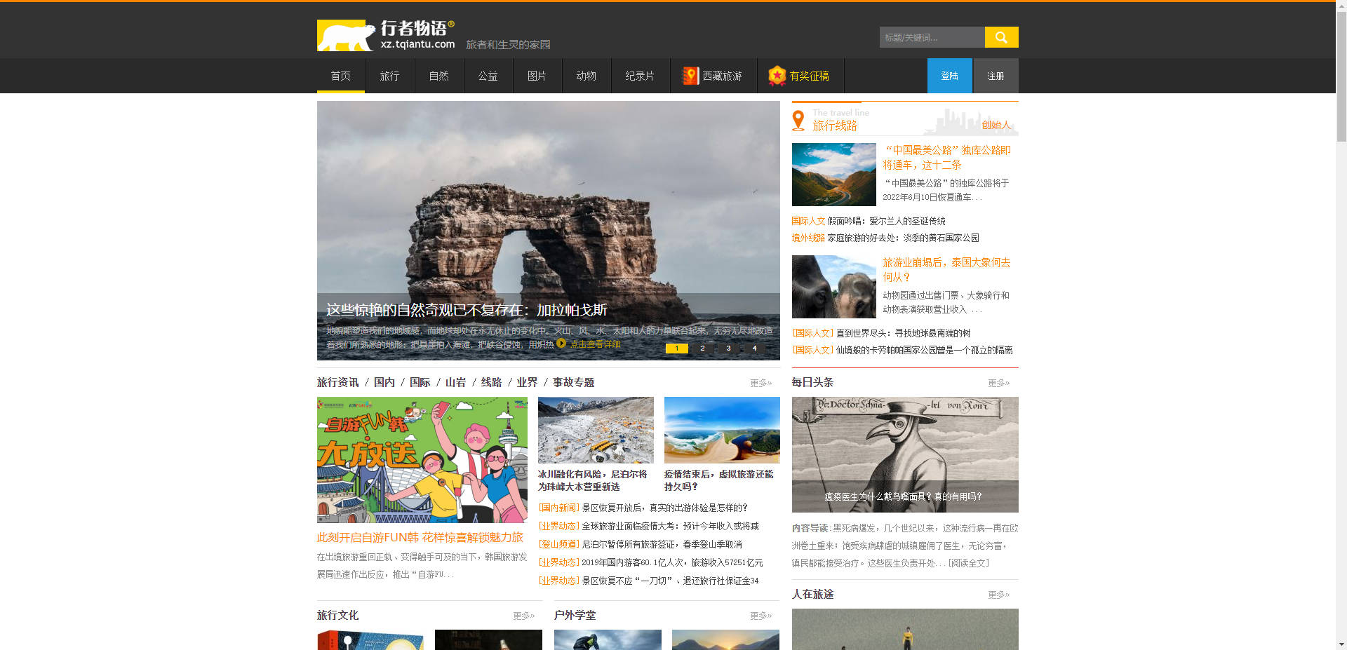Click the polar bear site logo
Viewport: 1347px width, 650px height.
[345, 36]
